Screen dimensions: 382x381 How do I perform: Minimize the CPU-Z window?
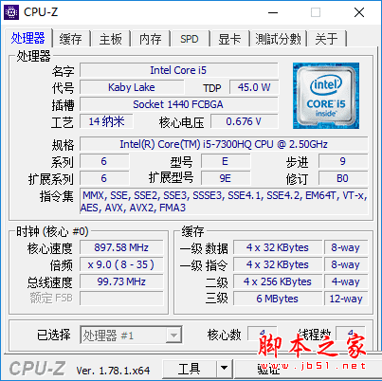tap(273, 12)
